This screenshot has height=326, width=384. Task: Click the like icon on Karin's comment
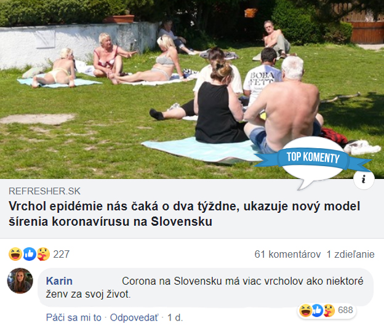click(x=317, y=311)
